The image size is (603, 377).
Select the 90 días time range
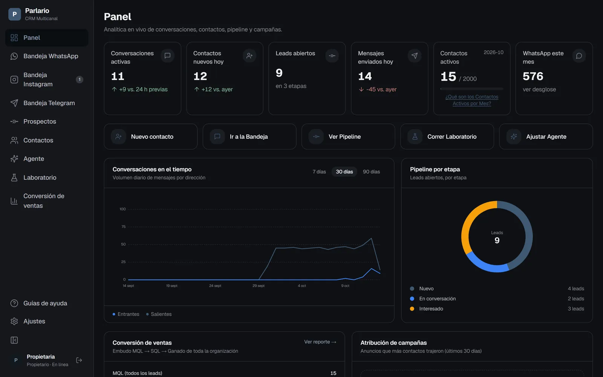pyautogui.click(x=371, y=172)
